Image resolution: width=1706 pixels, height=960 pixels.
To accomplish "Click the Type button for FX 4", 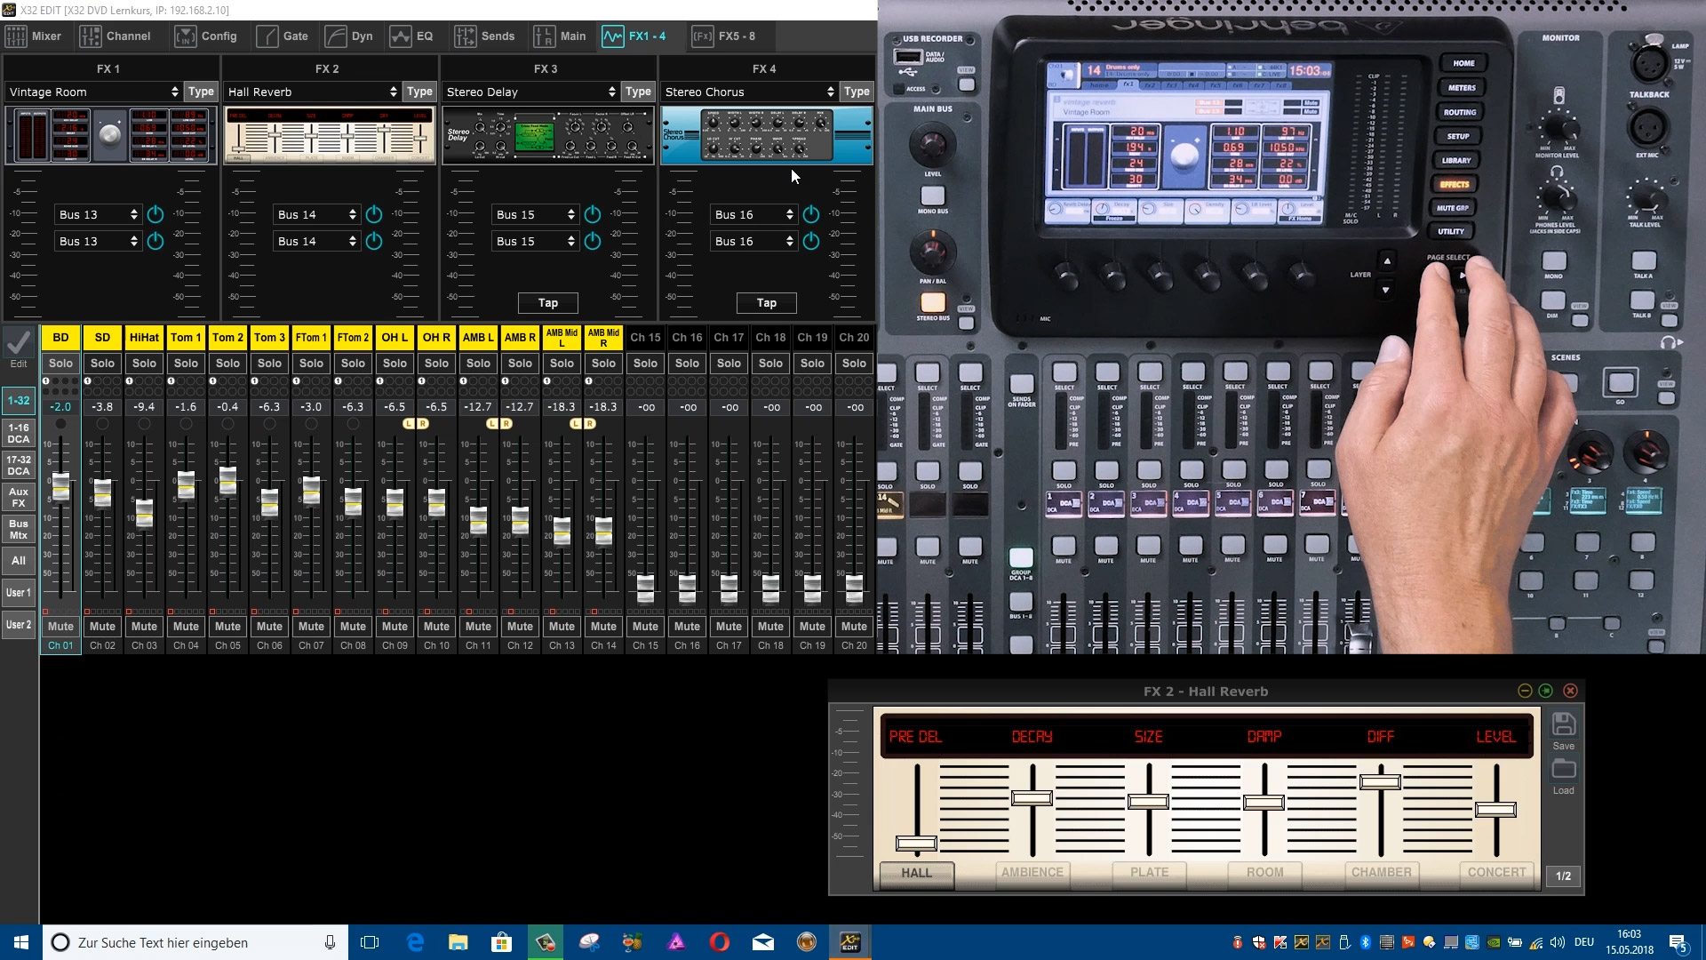I will click(x=857, y=92).
